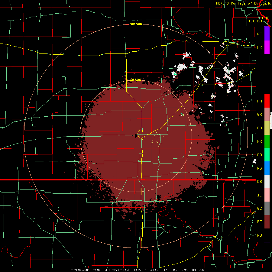
Task: Click the 'HYDROMETEOR CLASSIFICATION' title text
Action: coord(106,270)
